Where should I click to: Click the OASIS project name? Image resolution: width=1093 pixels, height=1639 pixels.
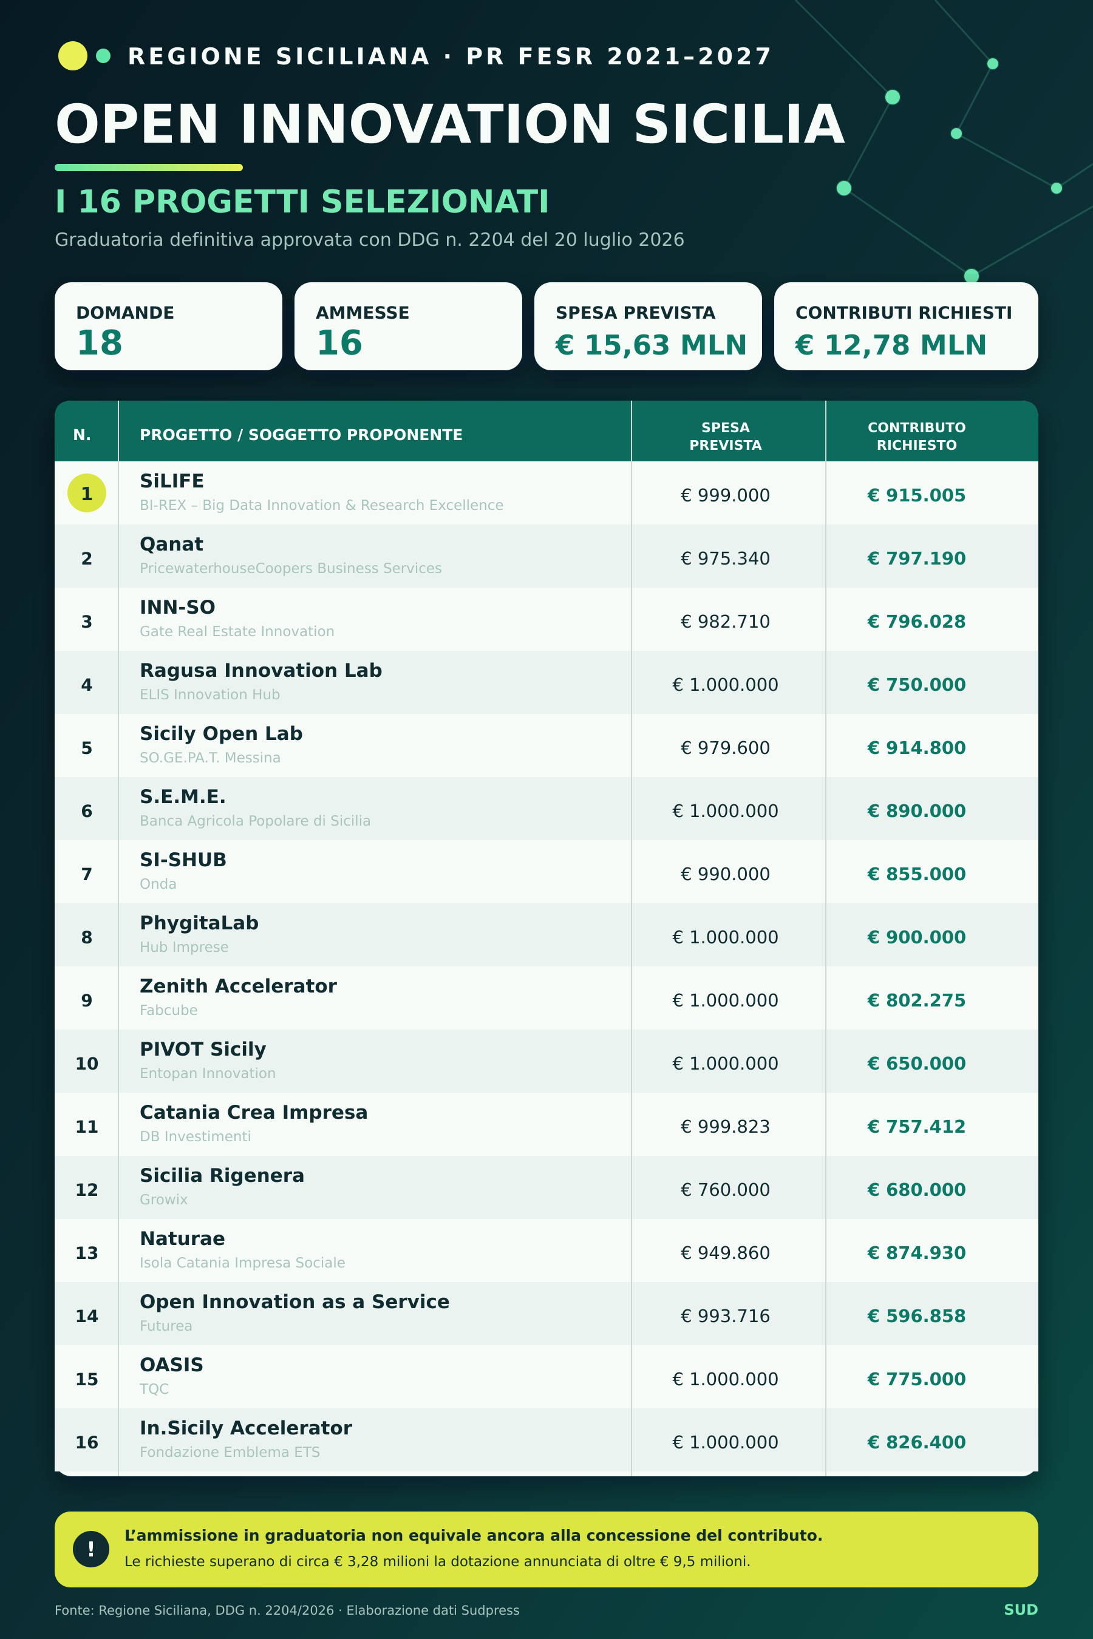coord(171,1365)
